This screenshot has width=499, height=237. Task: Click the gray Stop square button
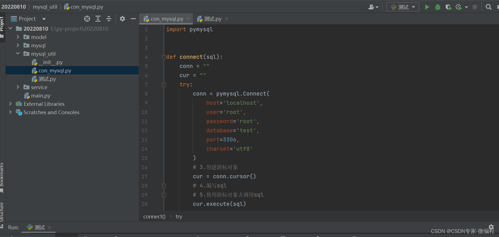click(475, 7)
